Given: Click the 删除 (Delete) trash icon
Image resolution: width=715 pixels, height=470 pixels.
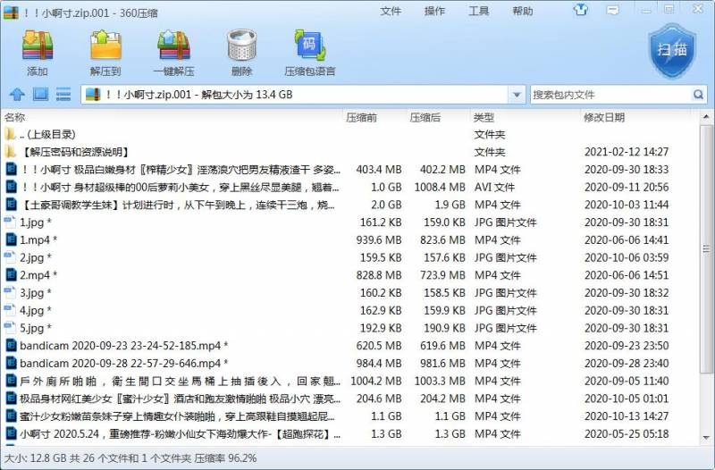Looking at the screenshot, I should pyautogui.click(x=241, y=52).
